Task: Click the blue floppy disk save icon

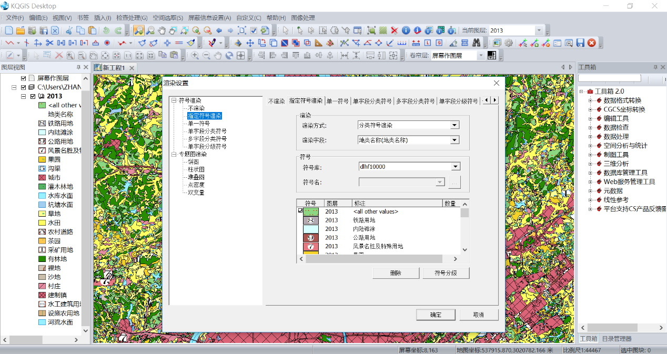Action: 580,43
